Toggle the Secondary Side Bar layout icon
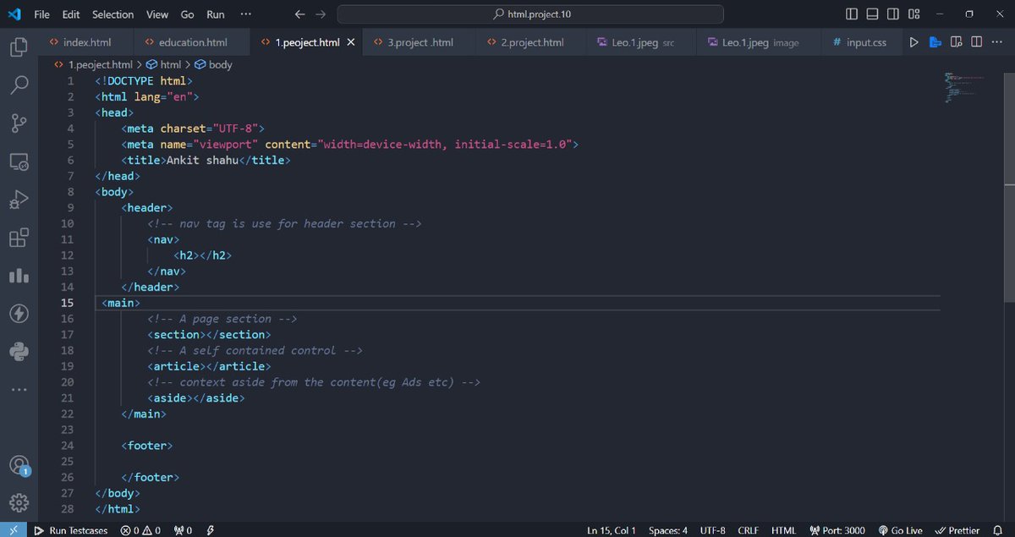The height and width of the screenshot is (537, 1015). (893, 14)
